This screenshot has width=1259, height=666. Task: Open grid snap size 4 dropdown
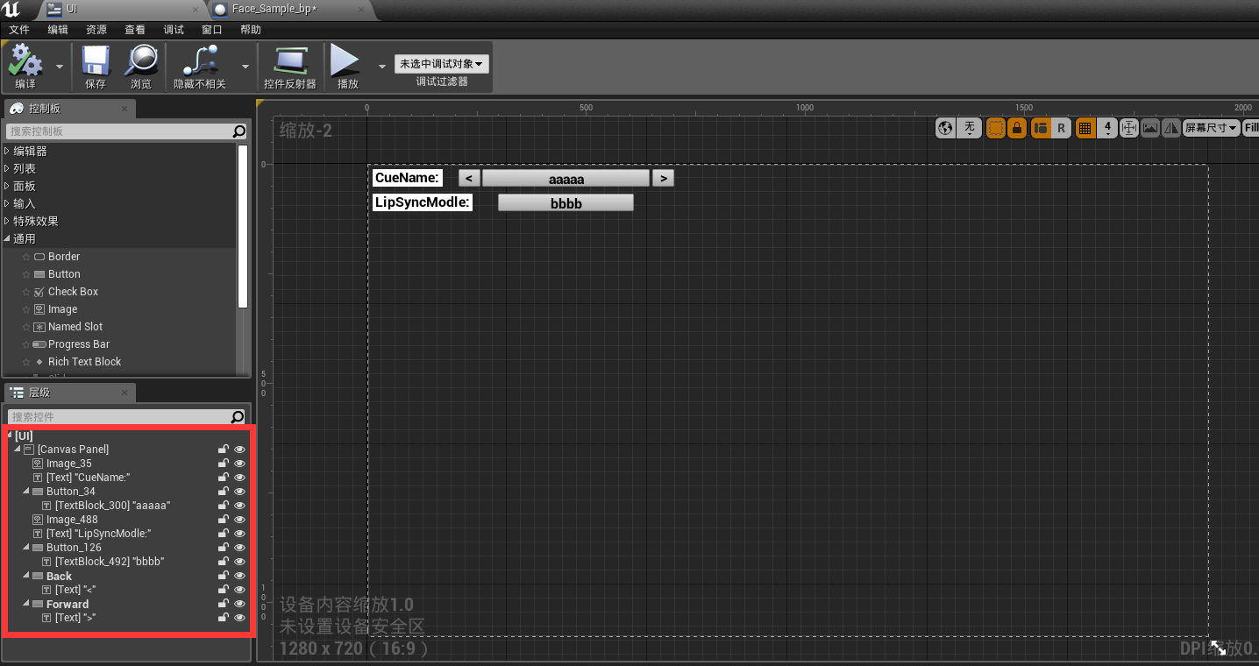tap(1107, 128)
